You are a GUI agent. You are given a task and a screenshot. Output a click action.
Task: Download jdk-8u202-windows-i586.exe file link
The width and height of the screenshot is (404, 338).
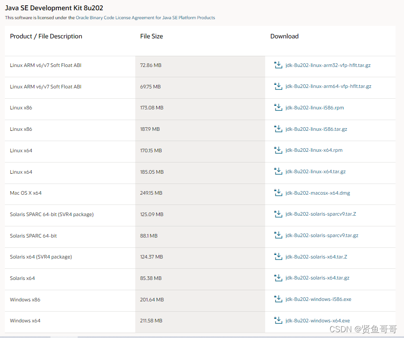318,299
